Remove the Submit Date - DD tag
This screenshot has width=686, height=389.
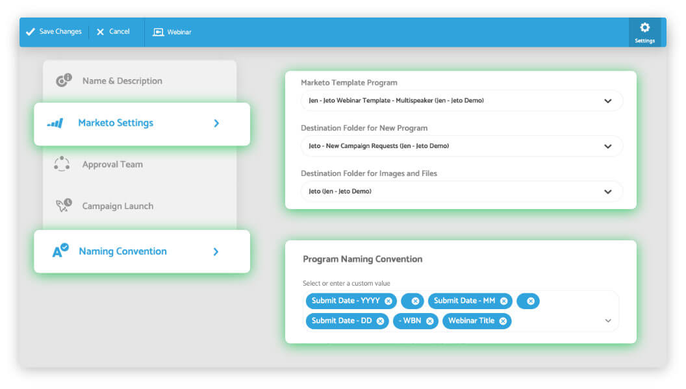pyautogui.click(x=380, y=321)
